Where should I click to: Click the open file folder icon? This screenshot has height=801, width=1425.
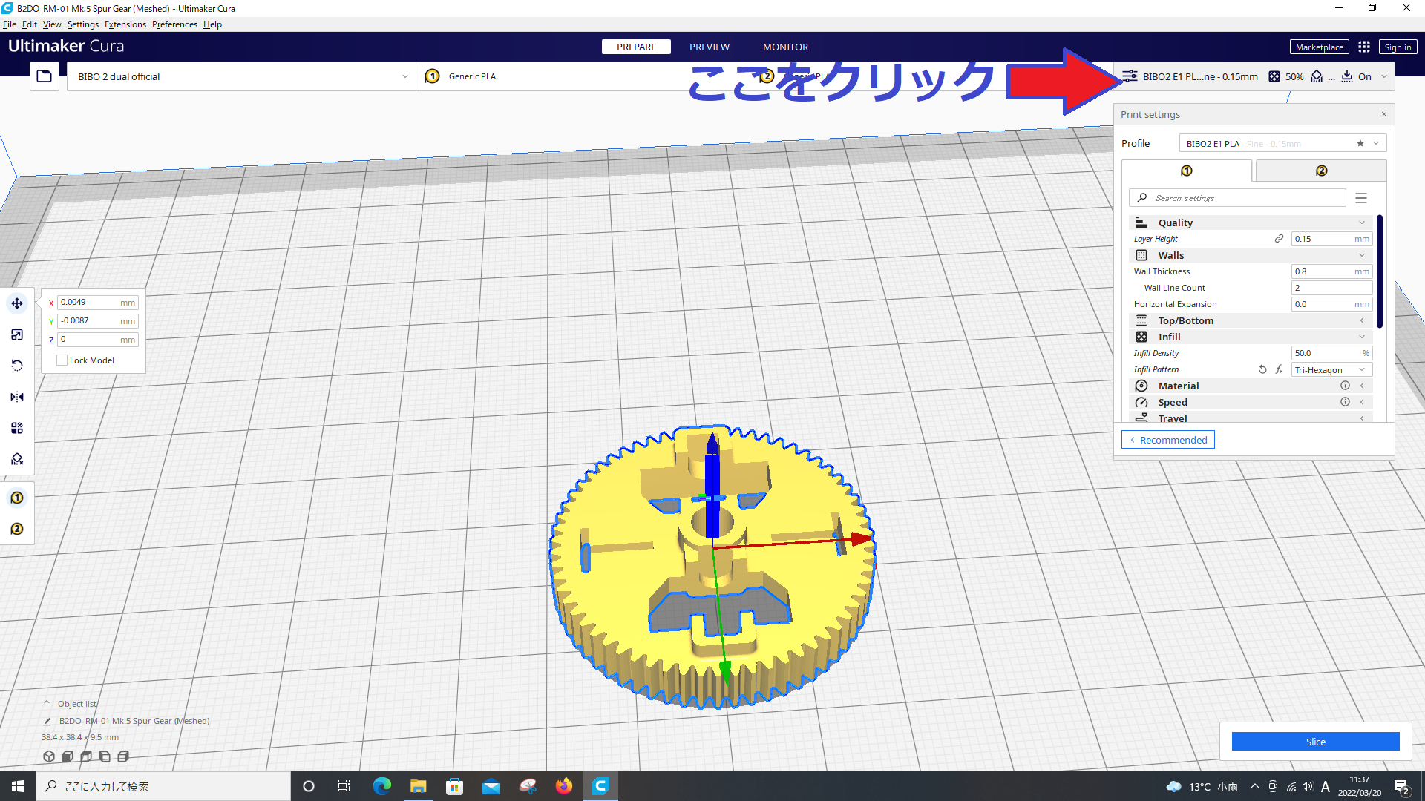click(45, 76)
